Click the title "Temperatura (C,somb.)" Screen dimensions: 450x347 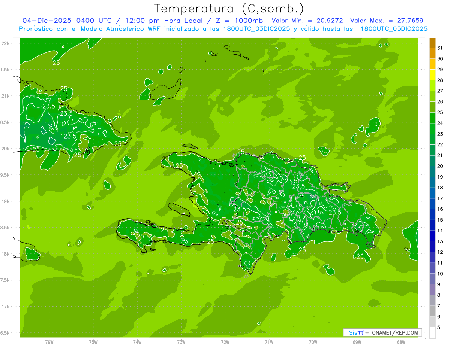[229, 9]
